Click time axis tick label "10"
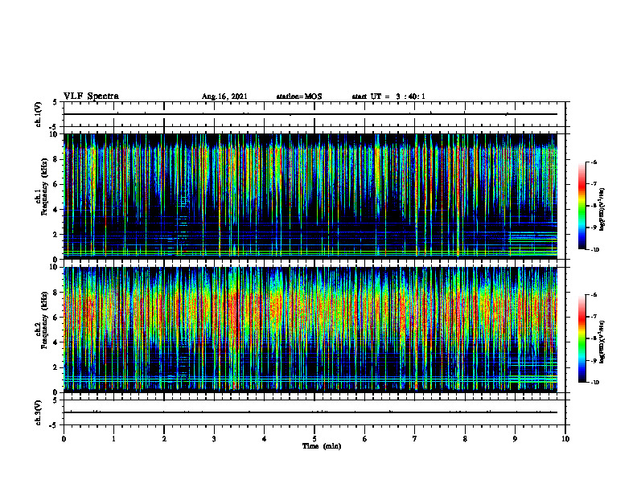637x492 pixels. click(x=565, y=439)
